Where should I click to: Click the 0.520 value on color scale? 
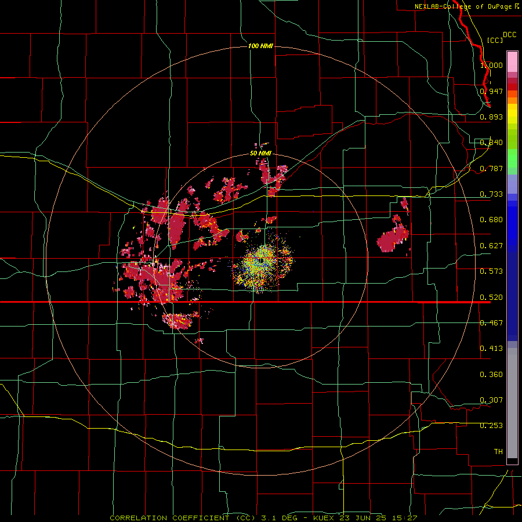491,298
